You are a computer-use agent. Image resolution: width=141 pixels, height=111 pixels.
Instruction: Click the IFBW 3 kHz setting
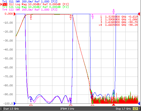(67, 109)
